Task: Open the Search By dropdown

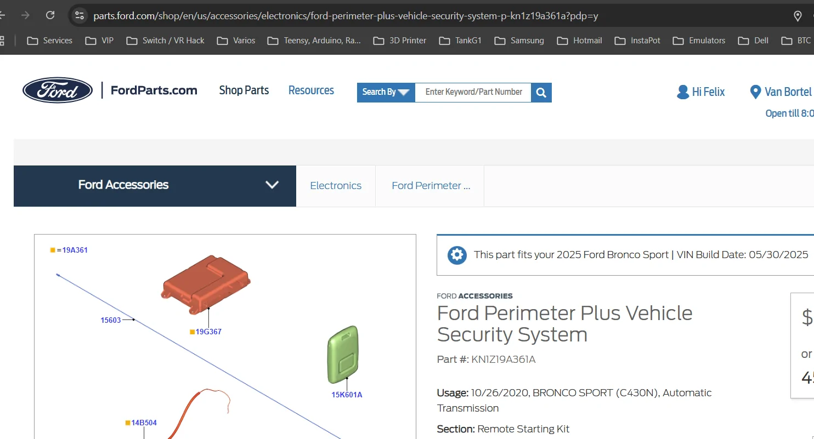Action: pos(386,92)
